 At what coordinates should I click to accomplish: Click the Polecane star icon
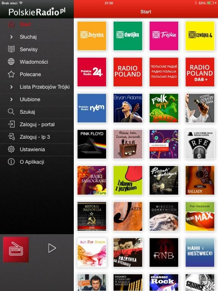(x=11, y=74)
